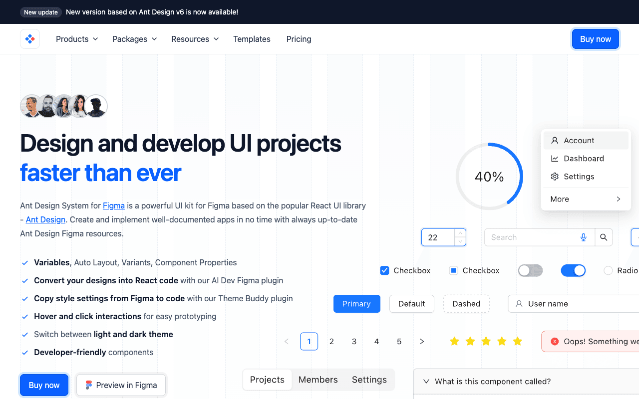Click the Dashed button
Image resolution: width=639 pixels, height=399 pixels.
pos(466,304)
